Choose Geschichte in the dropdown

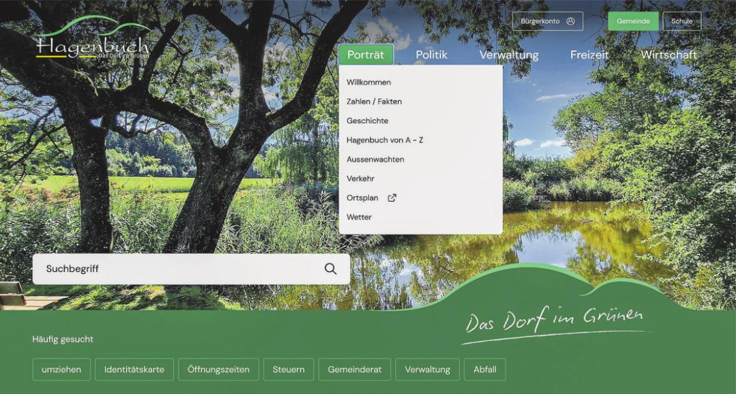367,121
